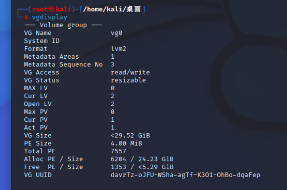The width and height of the screenshot is (287, 190).
Task: Click the Free PE value 1353
Action: [x=118, y=167]
